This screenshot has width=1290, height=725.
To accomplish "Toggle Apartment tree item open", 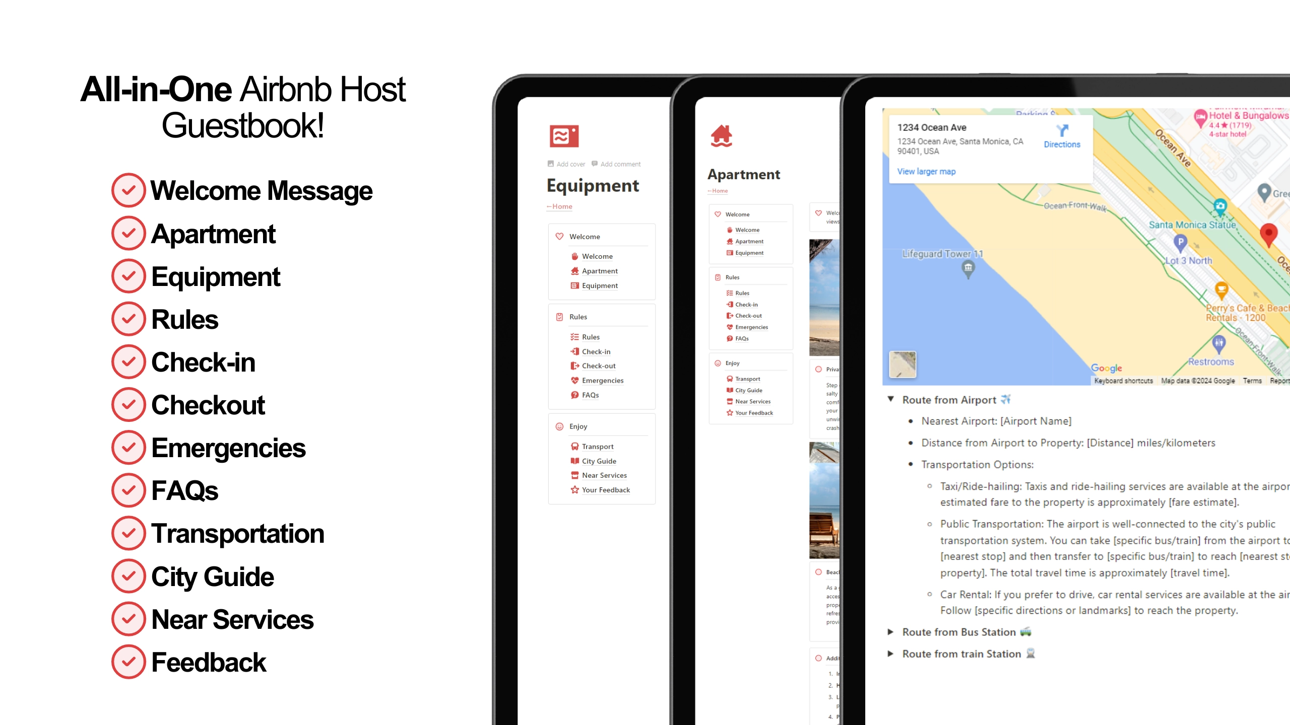I will pyautogui.click(x=600, y=270).
